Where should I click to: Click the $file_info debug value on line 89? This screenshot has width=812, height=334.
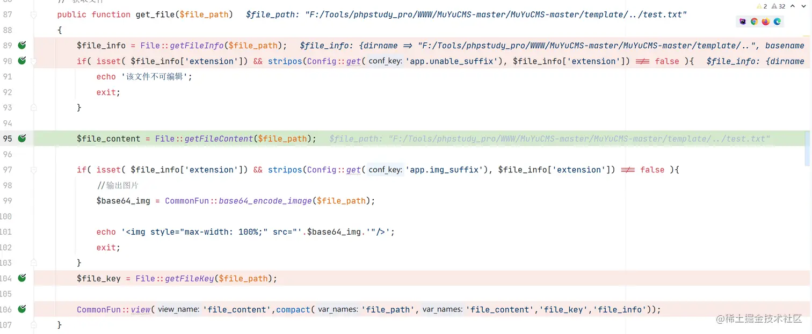click(552, 46)
